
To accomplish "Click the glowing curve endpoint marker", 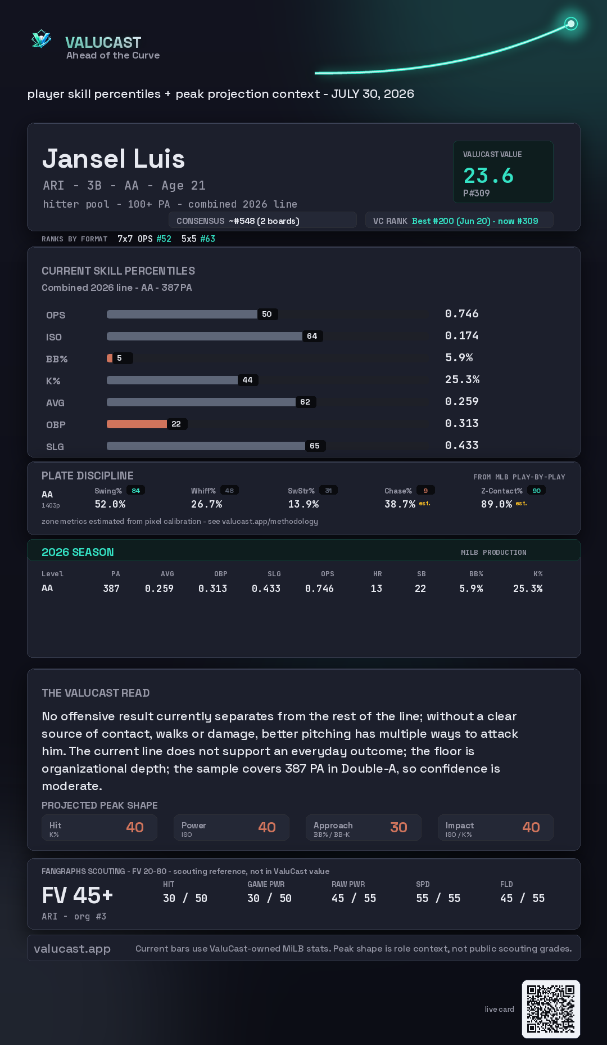I will (571, 24).
